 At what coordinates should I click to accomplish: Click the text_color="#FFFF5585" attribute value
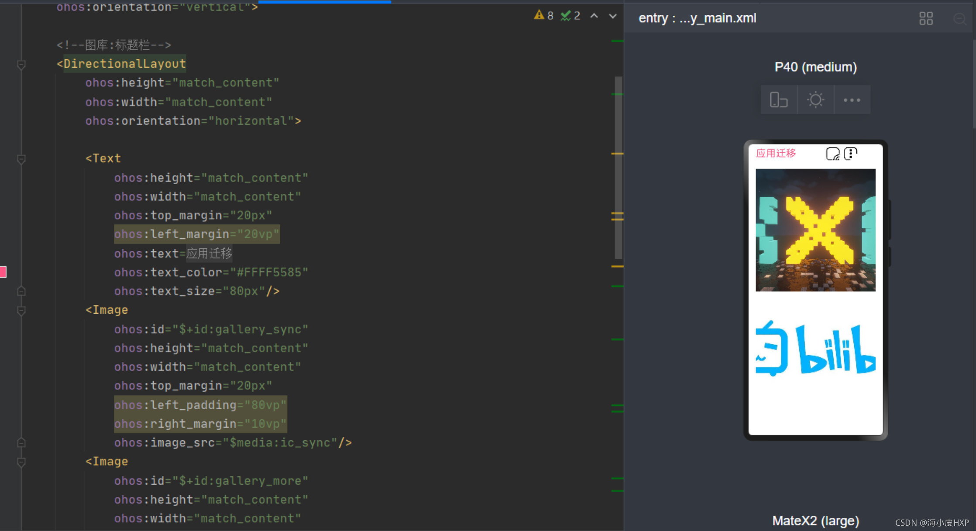tap(269, 272)
